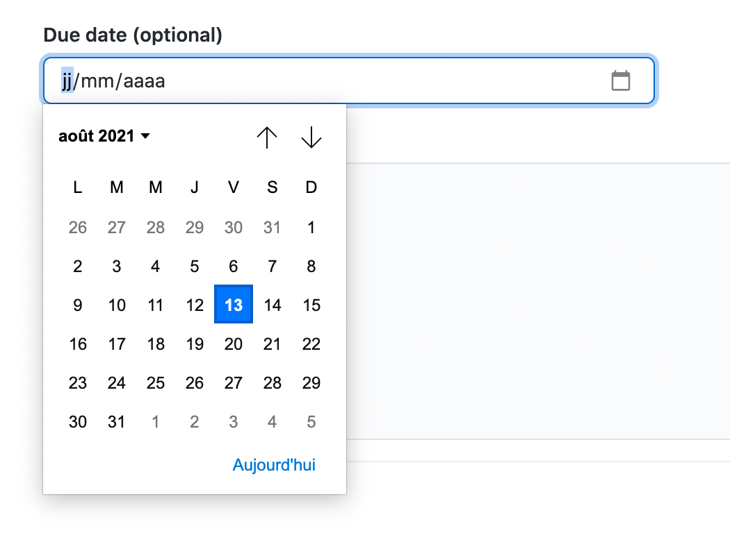The image size is (730, 540).
Task: Select date 7 under column S
Action: [272, 266]
